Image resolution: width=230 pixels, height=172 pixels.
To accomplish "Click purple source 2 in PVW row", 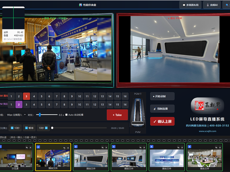I will [x=19, y=104].
